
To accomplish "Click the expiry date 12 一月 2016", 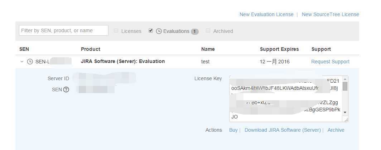I will pyautogui.click(x=275, y=62).
